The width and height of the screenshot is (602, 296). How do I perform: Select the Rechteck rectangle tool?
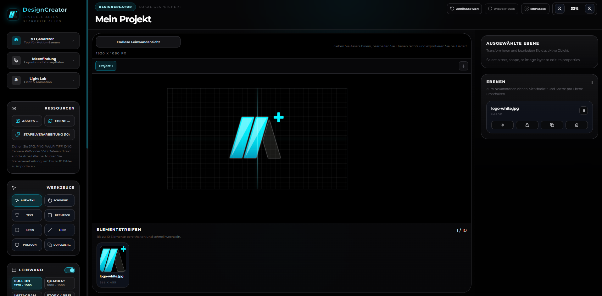tap(59, 215)
